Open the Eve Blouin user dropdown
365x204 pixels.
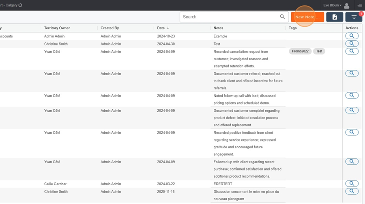click(332, 5)
